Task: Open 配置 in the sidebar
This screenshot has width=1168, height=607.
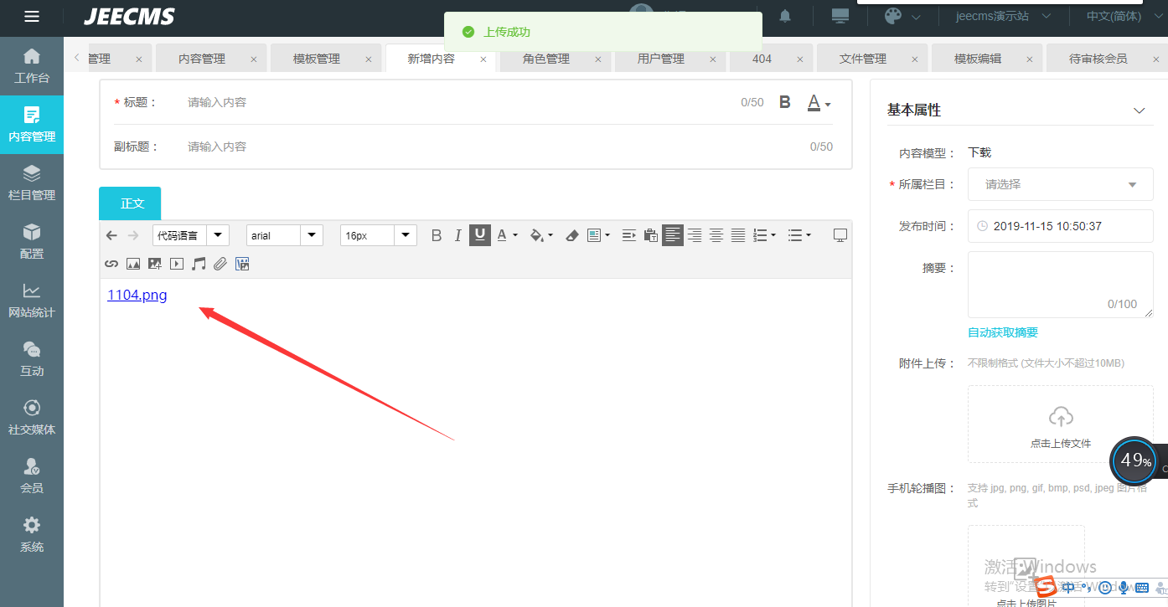Action: pos(32,242)
